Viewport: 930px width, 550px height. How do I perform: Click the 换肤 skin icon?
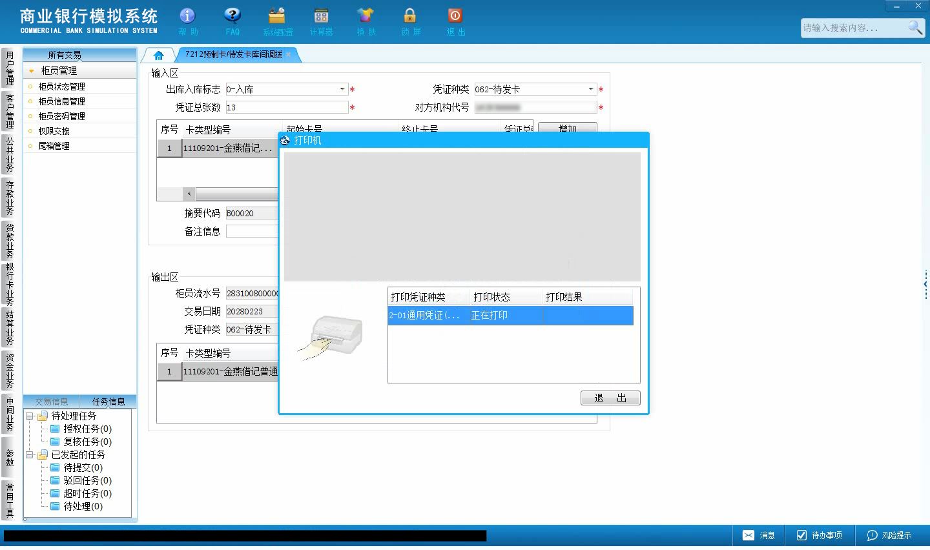[366, 15]
